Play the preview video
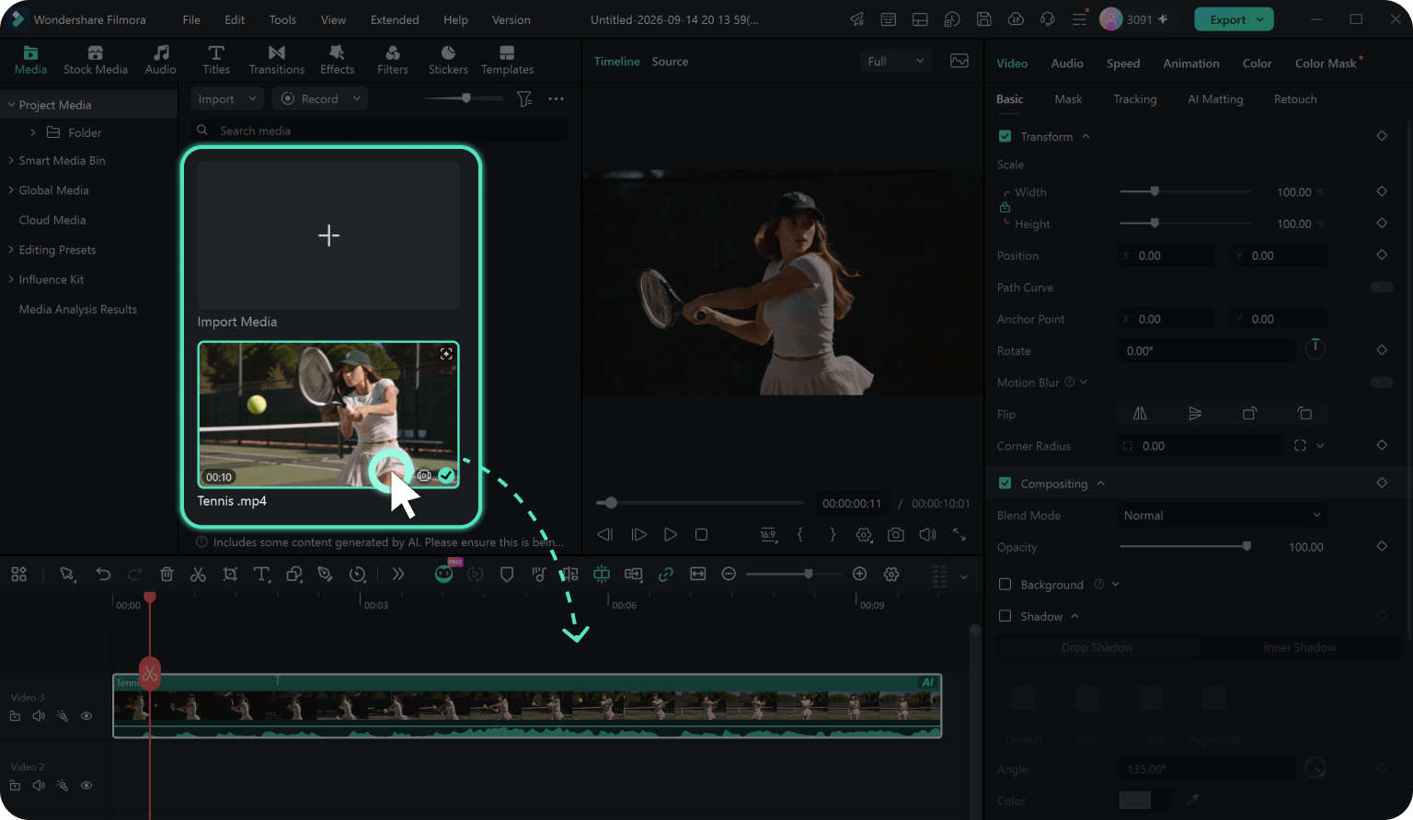The width and height of the screenshot is (1413, 820). click(670, 534)
